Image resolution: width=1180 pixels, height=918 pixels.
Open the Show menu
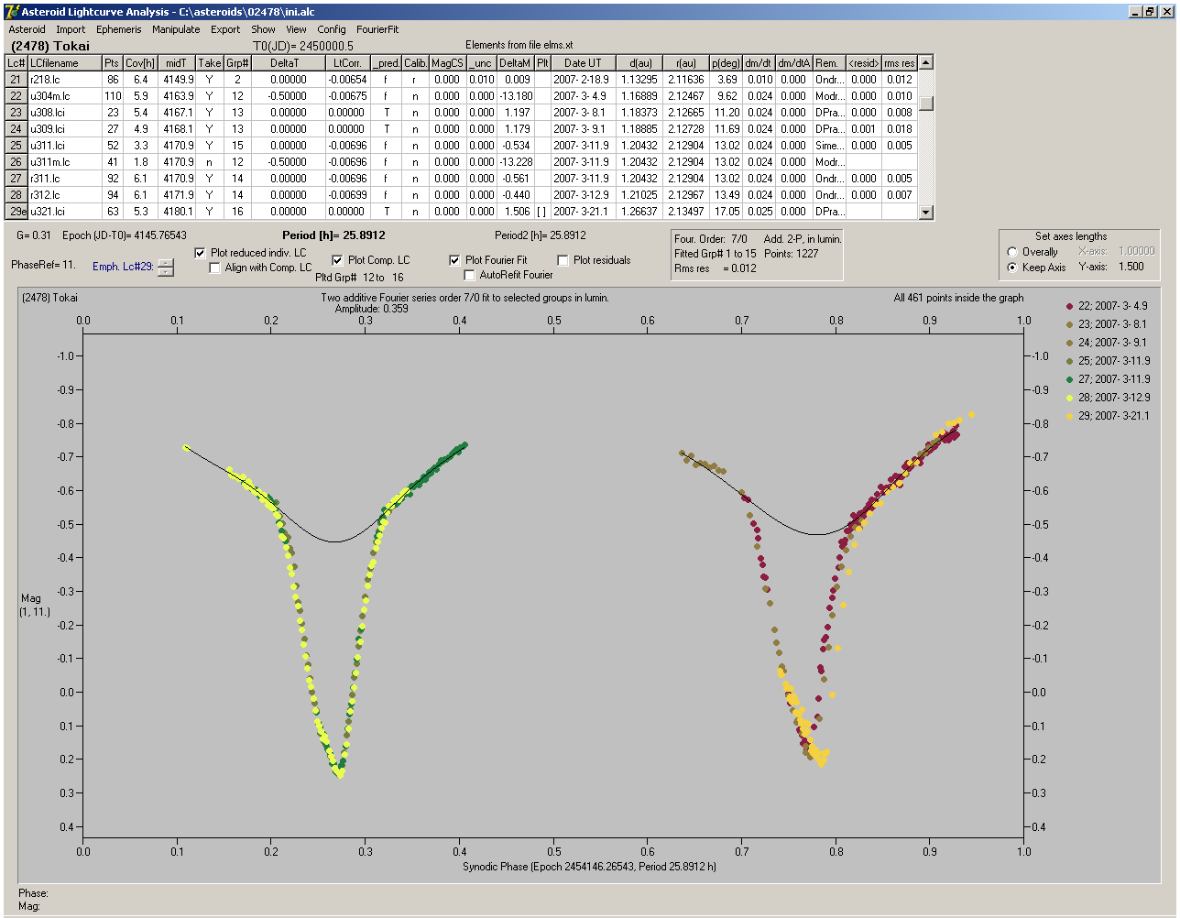[263, 29]
